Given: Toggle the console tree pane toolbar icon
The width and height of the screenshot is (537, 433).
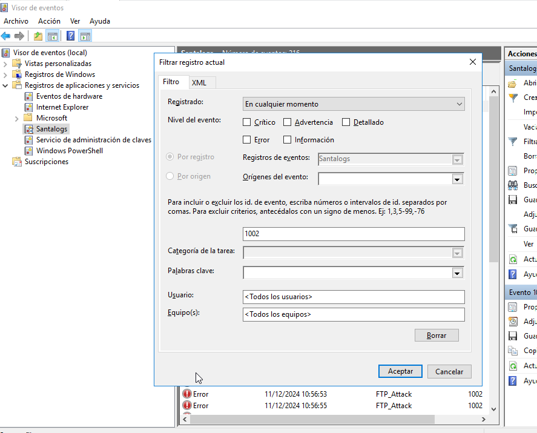Looking at the screenshot, I should click(x=53, y=36).
